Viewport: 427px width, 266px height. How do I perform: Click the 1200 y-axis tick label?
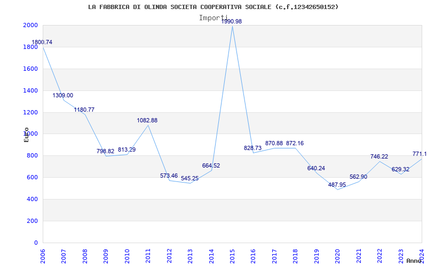[31, 112]
